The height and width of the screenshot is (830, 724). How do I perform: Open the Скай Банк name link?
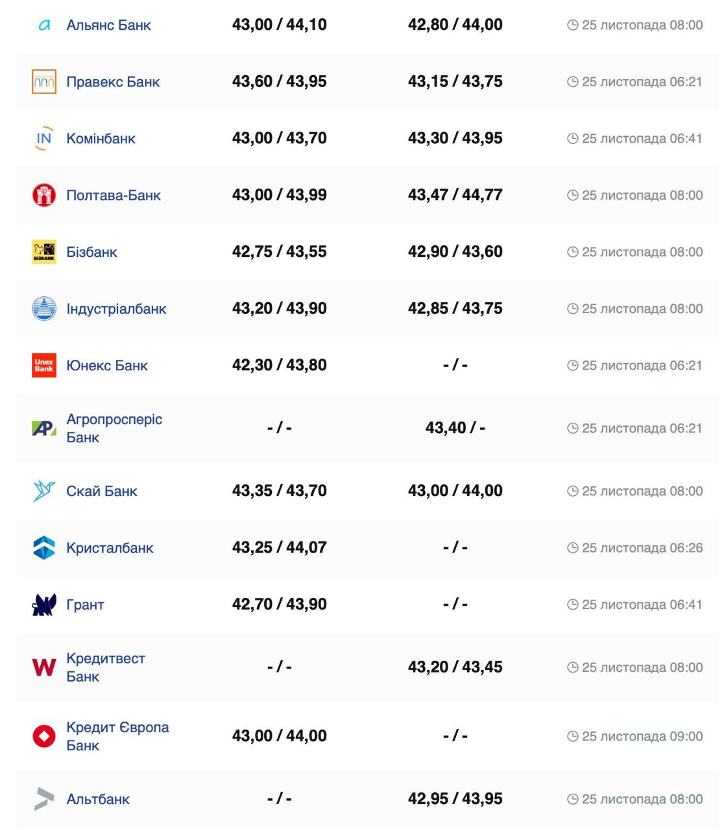[102, 491]
